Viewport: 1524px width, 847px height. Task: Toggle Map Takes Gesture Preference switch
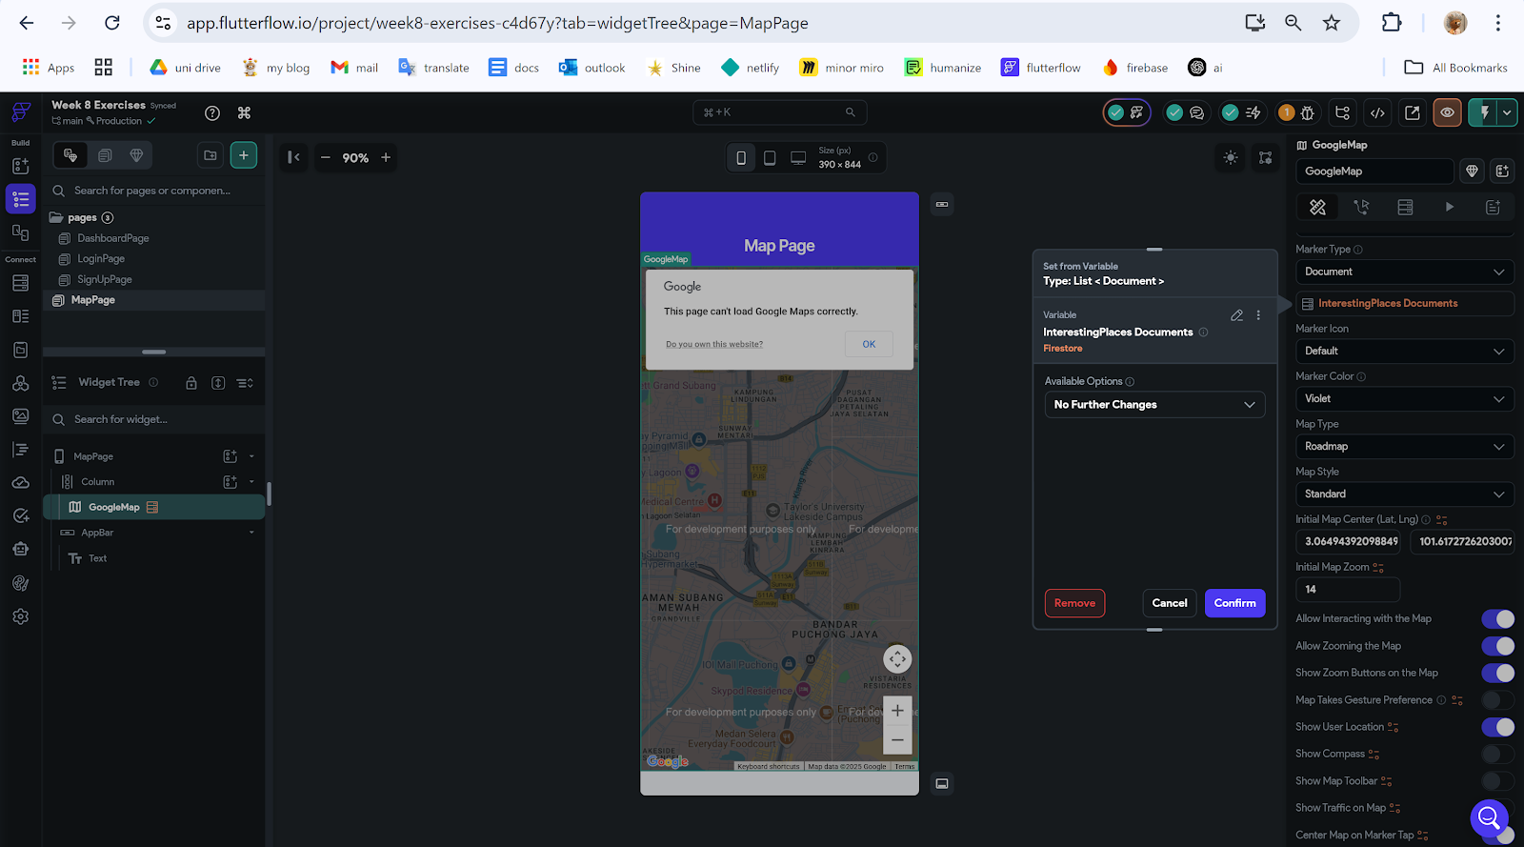click(1497, 700)
